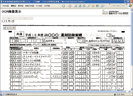Expand the Mail icon dropdown arrow
Screen dimensions: 133x96
104,6
